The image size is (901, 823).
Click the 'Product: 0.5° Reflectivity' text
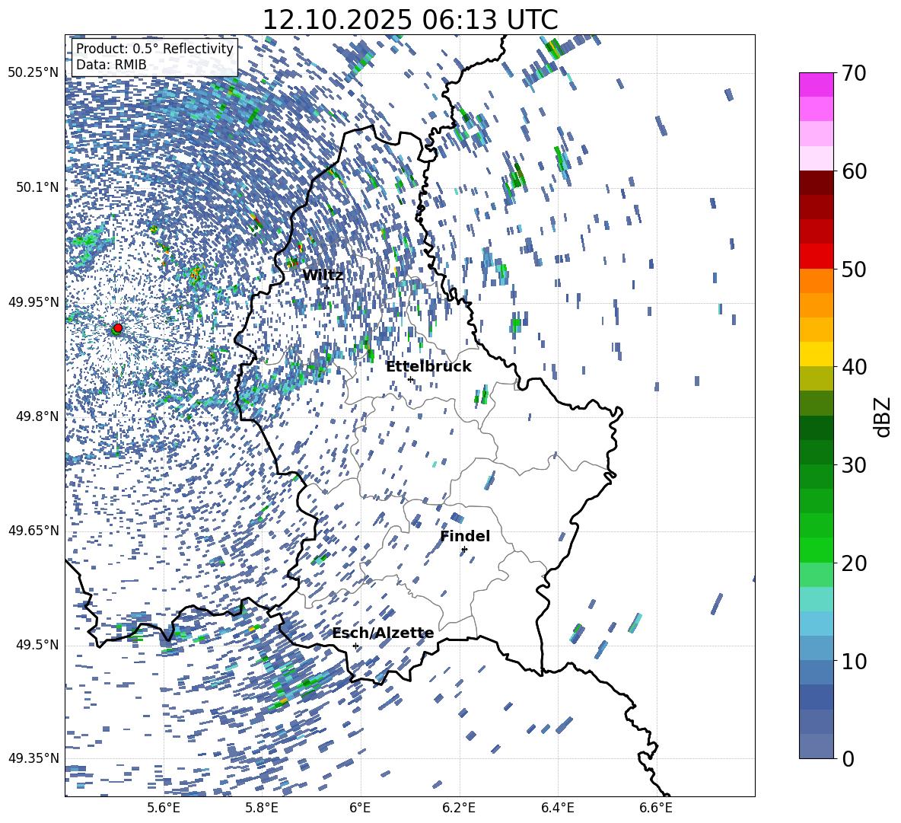(x=154, y=48)
